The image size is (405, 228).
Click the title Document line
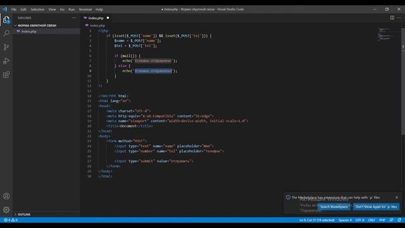(129, 126)
